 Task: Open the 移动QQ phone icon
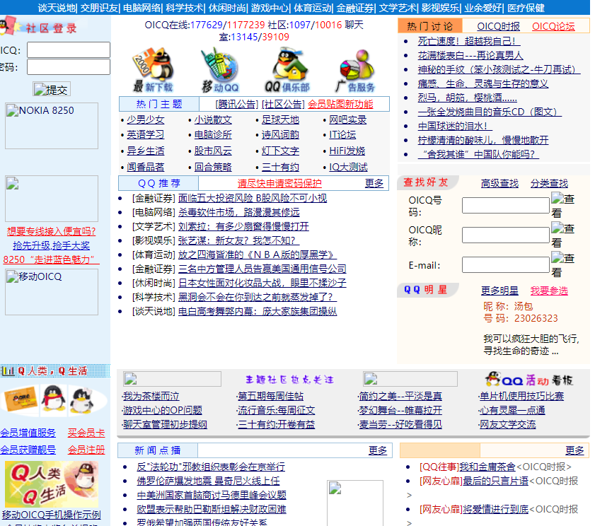221,70
